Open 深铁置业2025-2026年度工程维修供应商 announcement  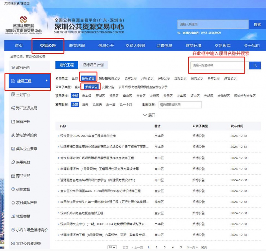coord(88,136)
